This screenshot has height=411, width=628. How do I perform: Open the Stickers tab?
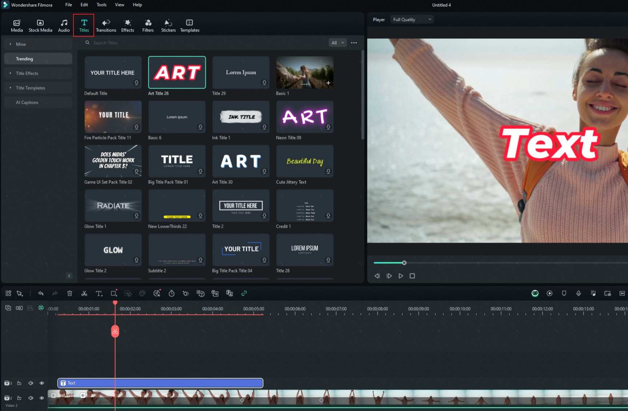tap(168, 25)
